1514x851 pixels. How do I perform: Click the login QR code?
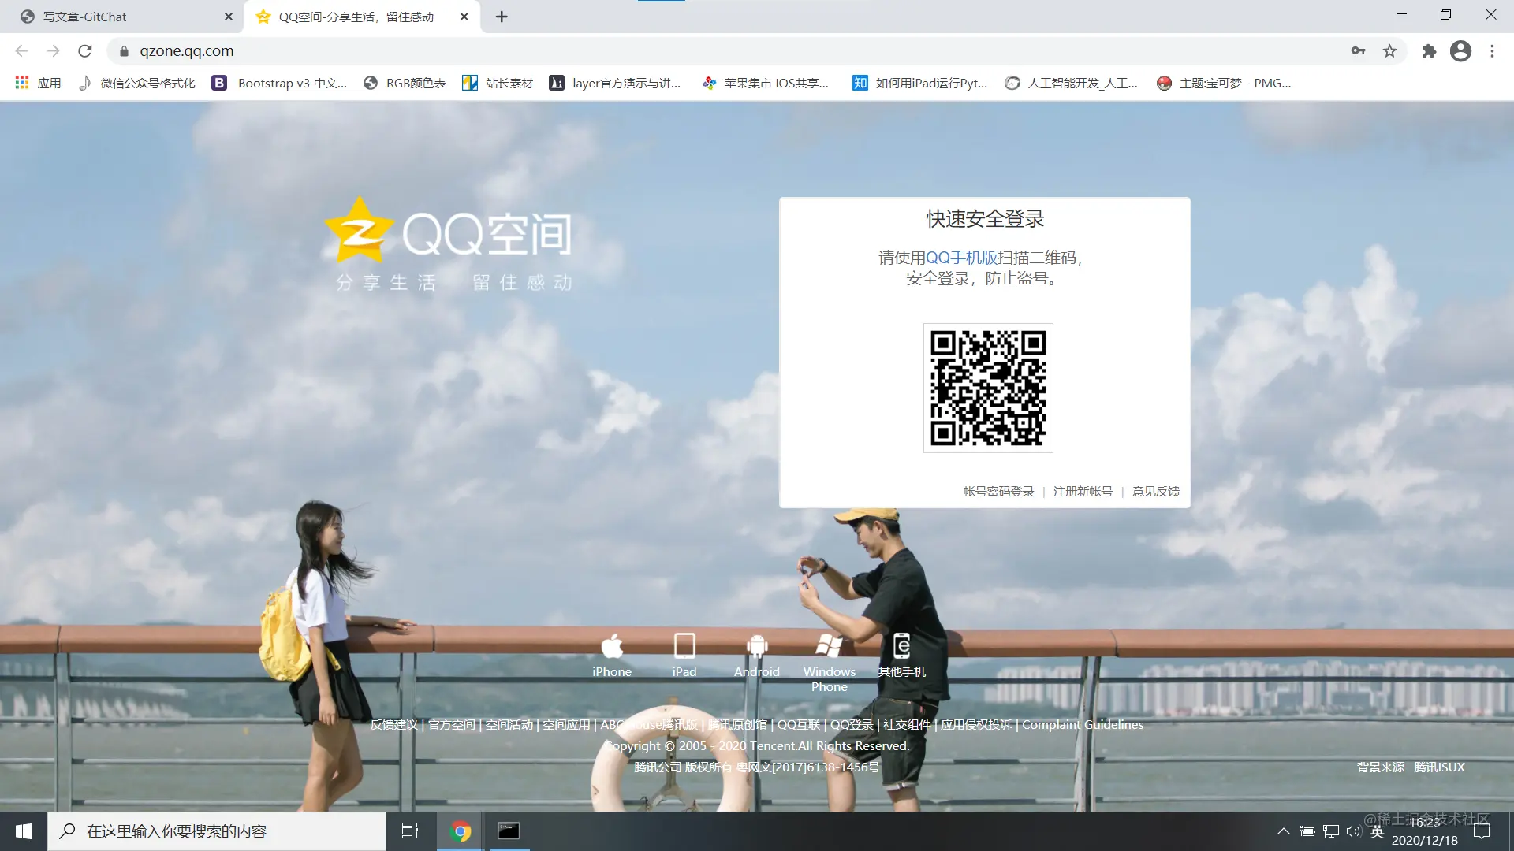coord(988,388)
